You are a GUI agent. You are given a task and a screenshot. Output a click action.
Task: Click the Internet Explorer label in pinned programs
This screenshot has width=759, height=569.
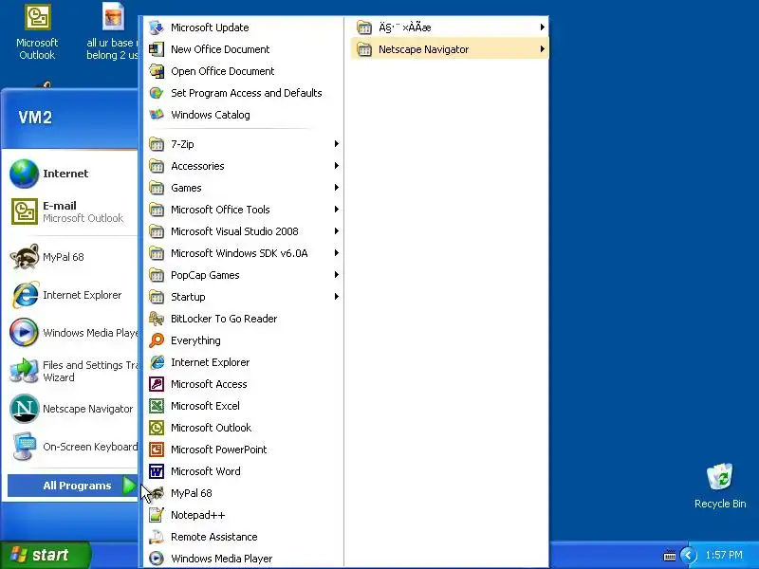83,295
